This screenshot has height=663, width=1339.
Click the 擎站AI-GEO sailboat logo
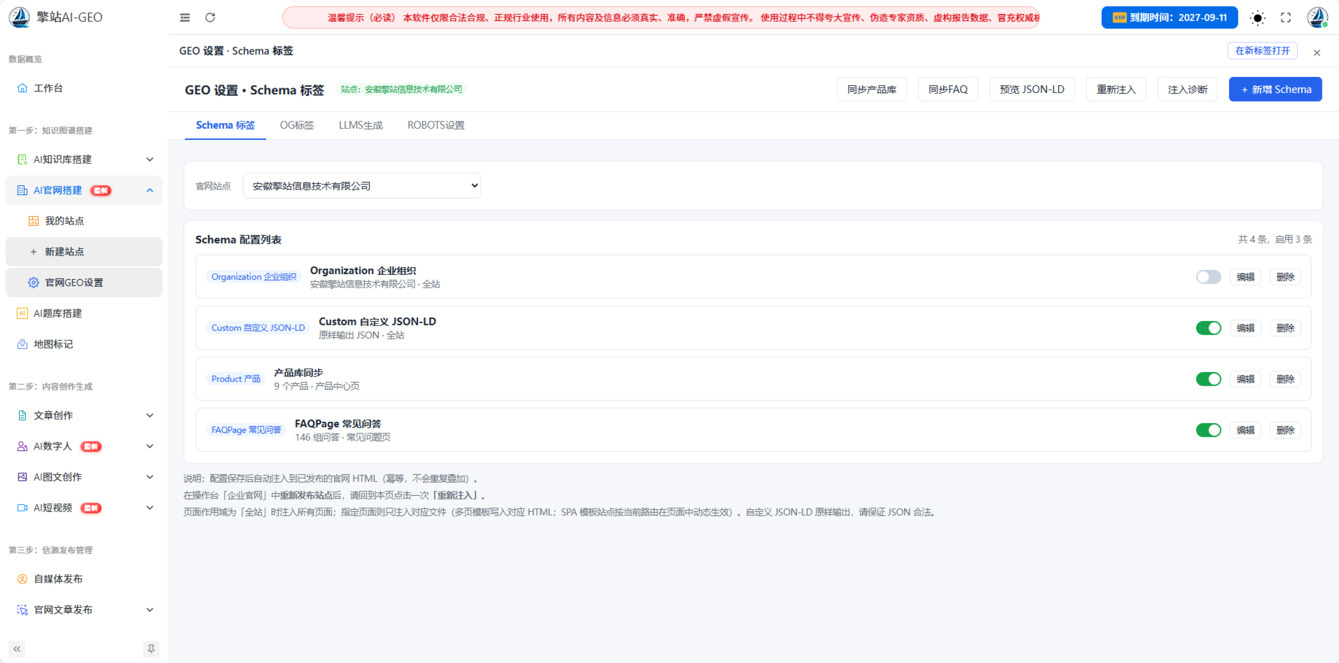click(x=19, y=17)
